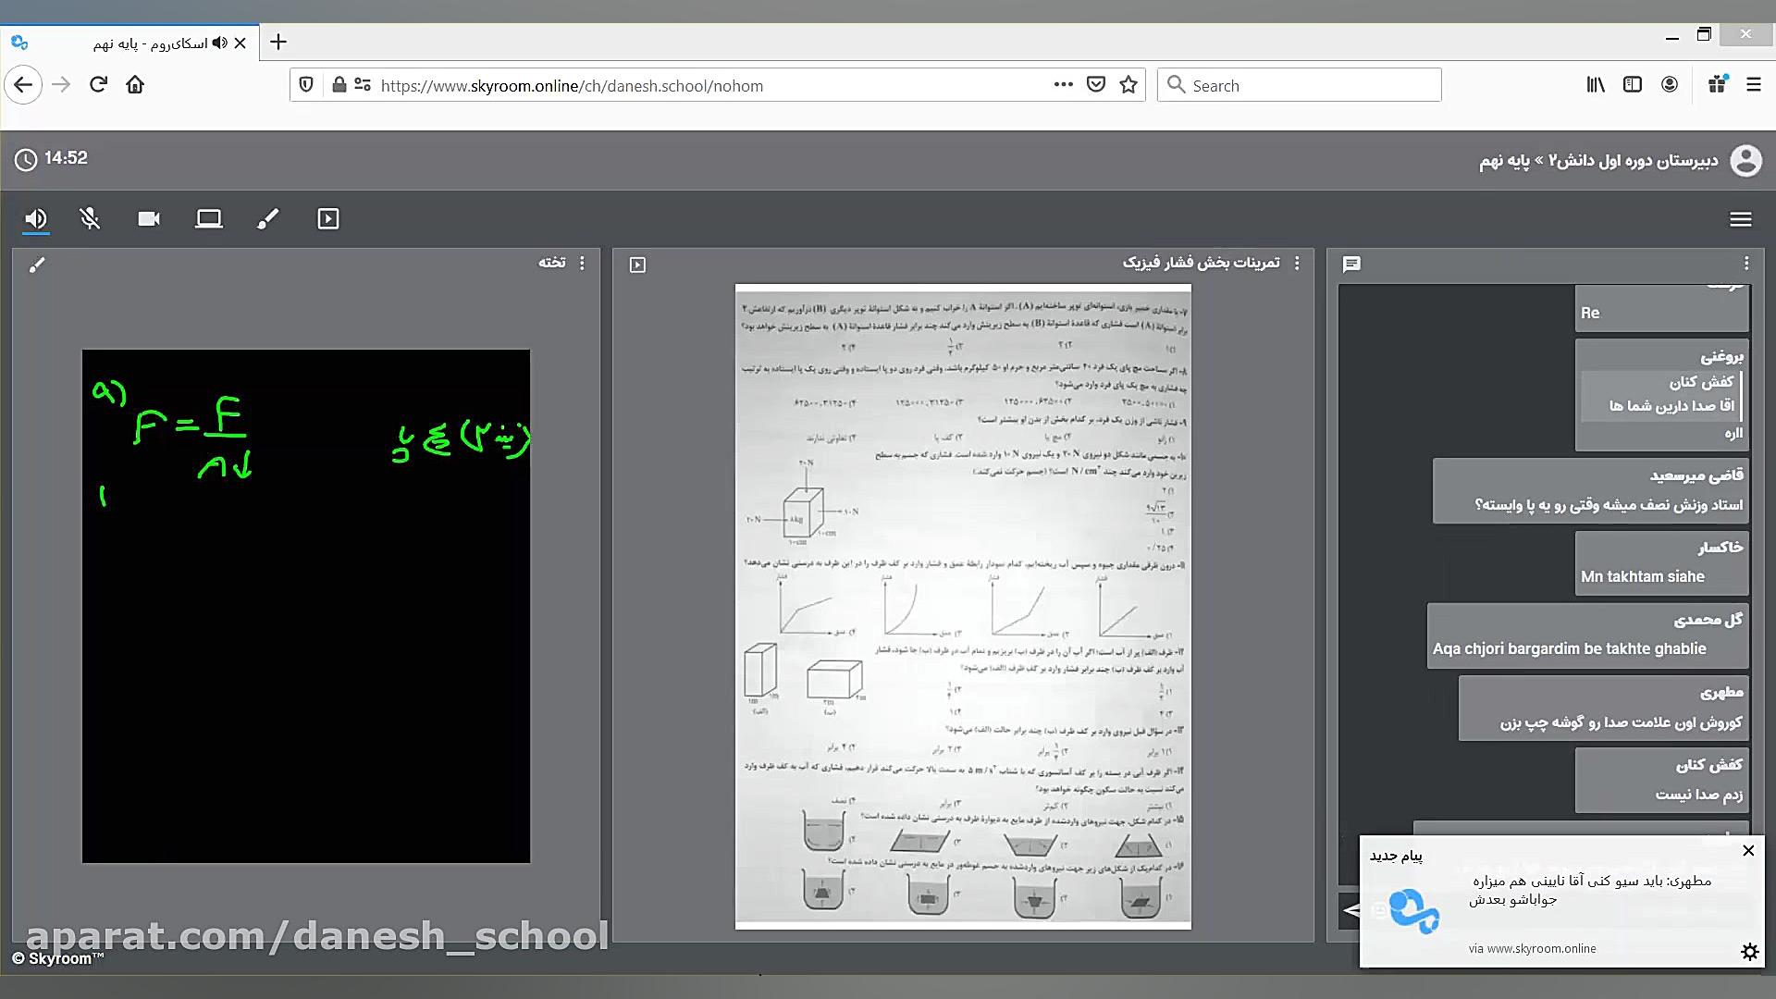Select the drawing brush tool
1776x999 pixels.
tap(267, 219)
